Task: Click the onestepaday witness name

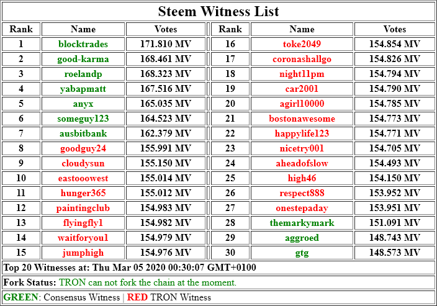Action: point(302,208)
